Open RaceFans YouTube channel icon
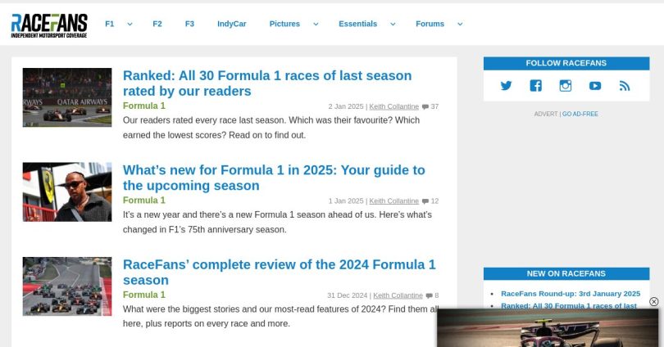664x347 pixels. (x=595, y=86)
